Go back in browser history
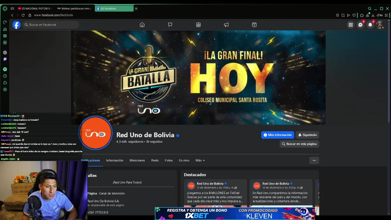This screenshot has height=220, width=391. click(12, 15)
